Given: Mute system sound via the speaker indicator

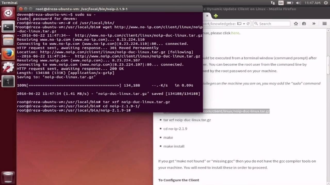Looking at the screenshot, I should 298,3.
